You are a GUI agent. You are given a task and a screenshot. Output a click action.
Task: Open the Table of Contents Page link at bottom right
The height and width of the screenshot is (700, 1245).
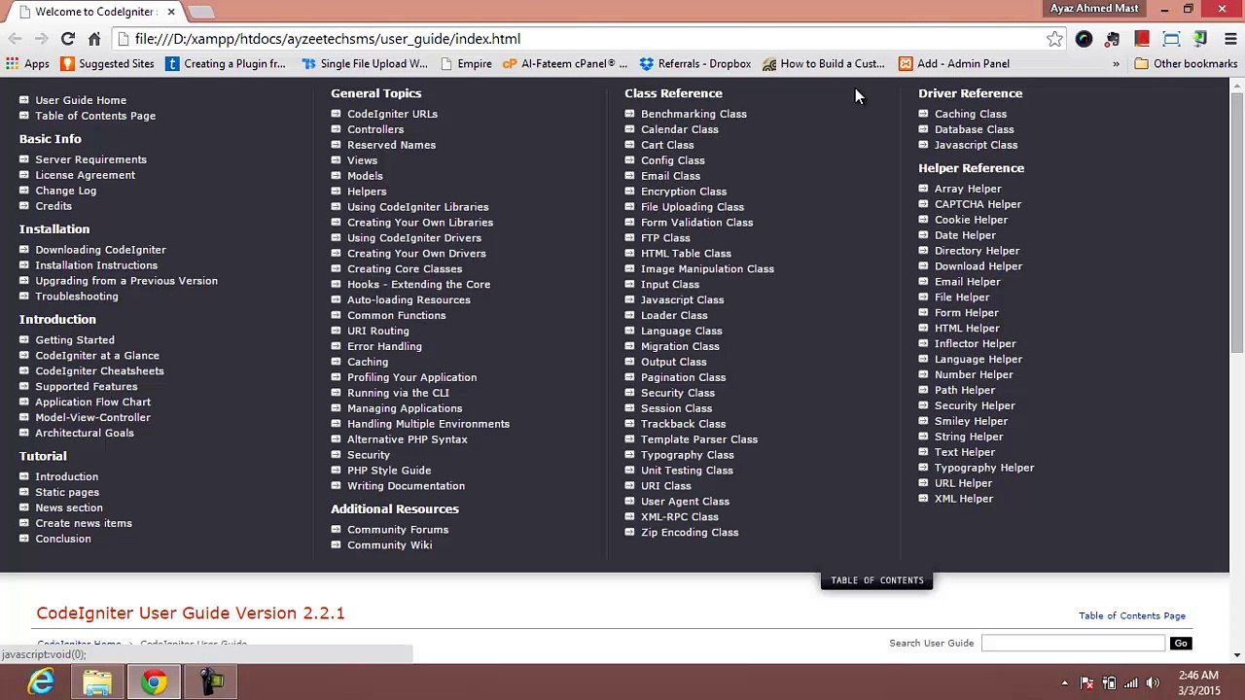coord(1132,615)
